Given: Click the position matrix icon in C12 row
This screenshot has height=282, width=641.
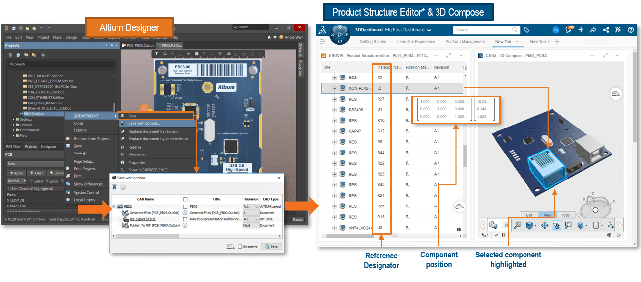Looking at the screenshot, I should click(x=407, y=131).
